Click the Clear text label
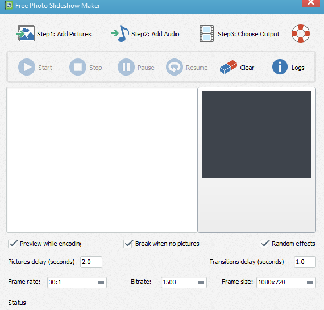 (x=247, y=68)
